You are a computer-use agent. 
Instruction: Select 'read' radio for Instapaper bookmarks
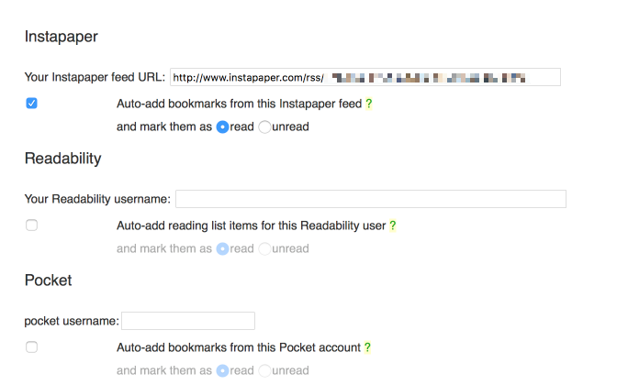click(x=222, y=127)
